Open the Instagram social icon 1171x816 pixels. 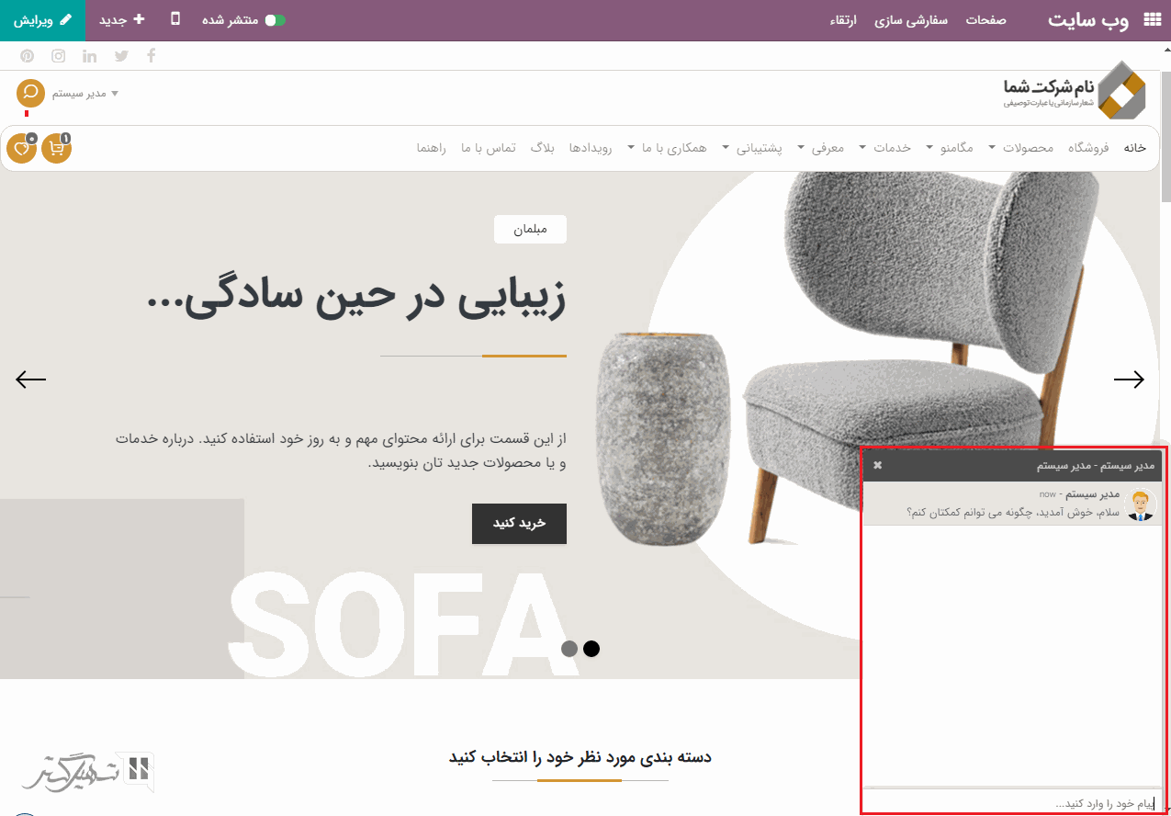58,56
